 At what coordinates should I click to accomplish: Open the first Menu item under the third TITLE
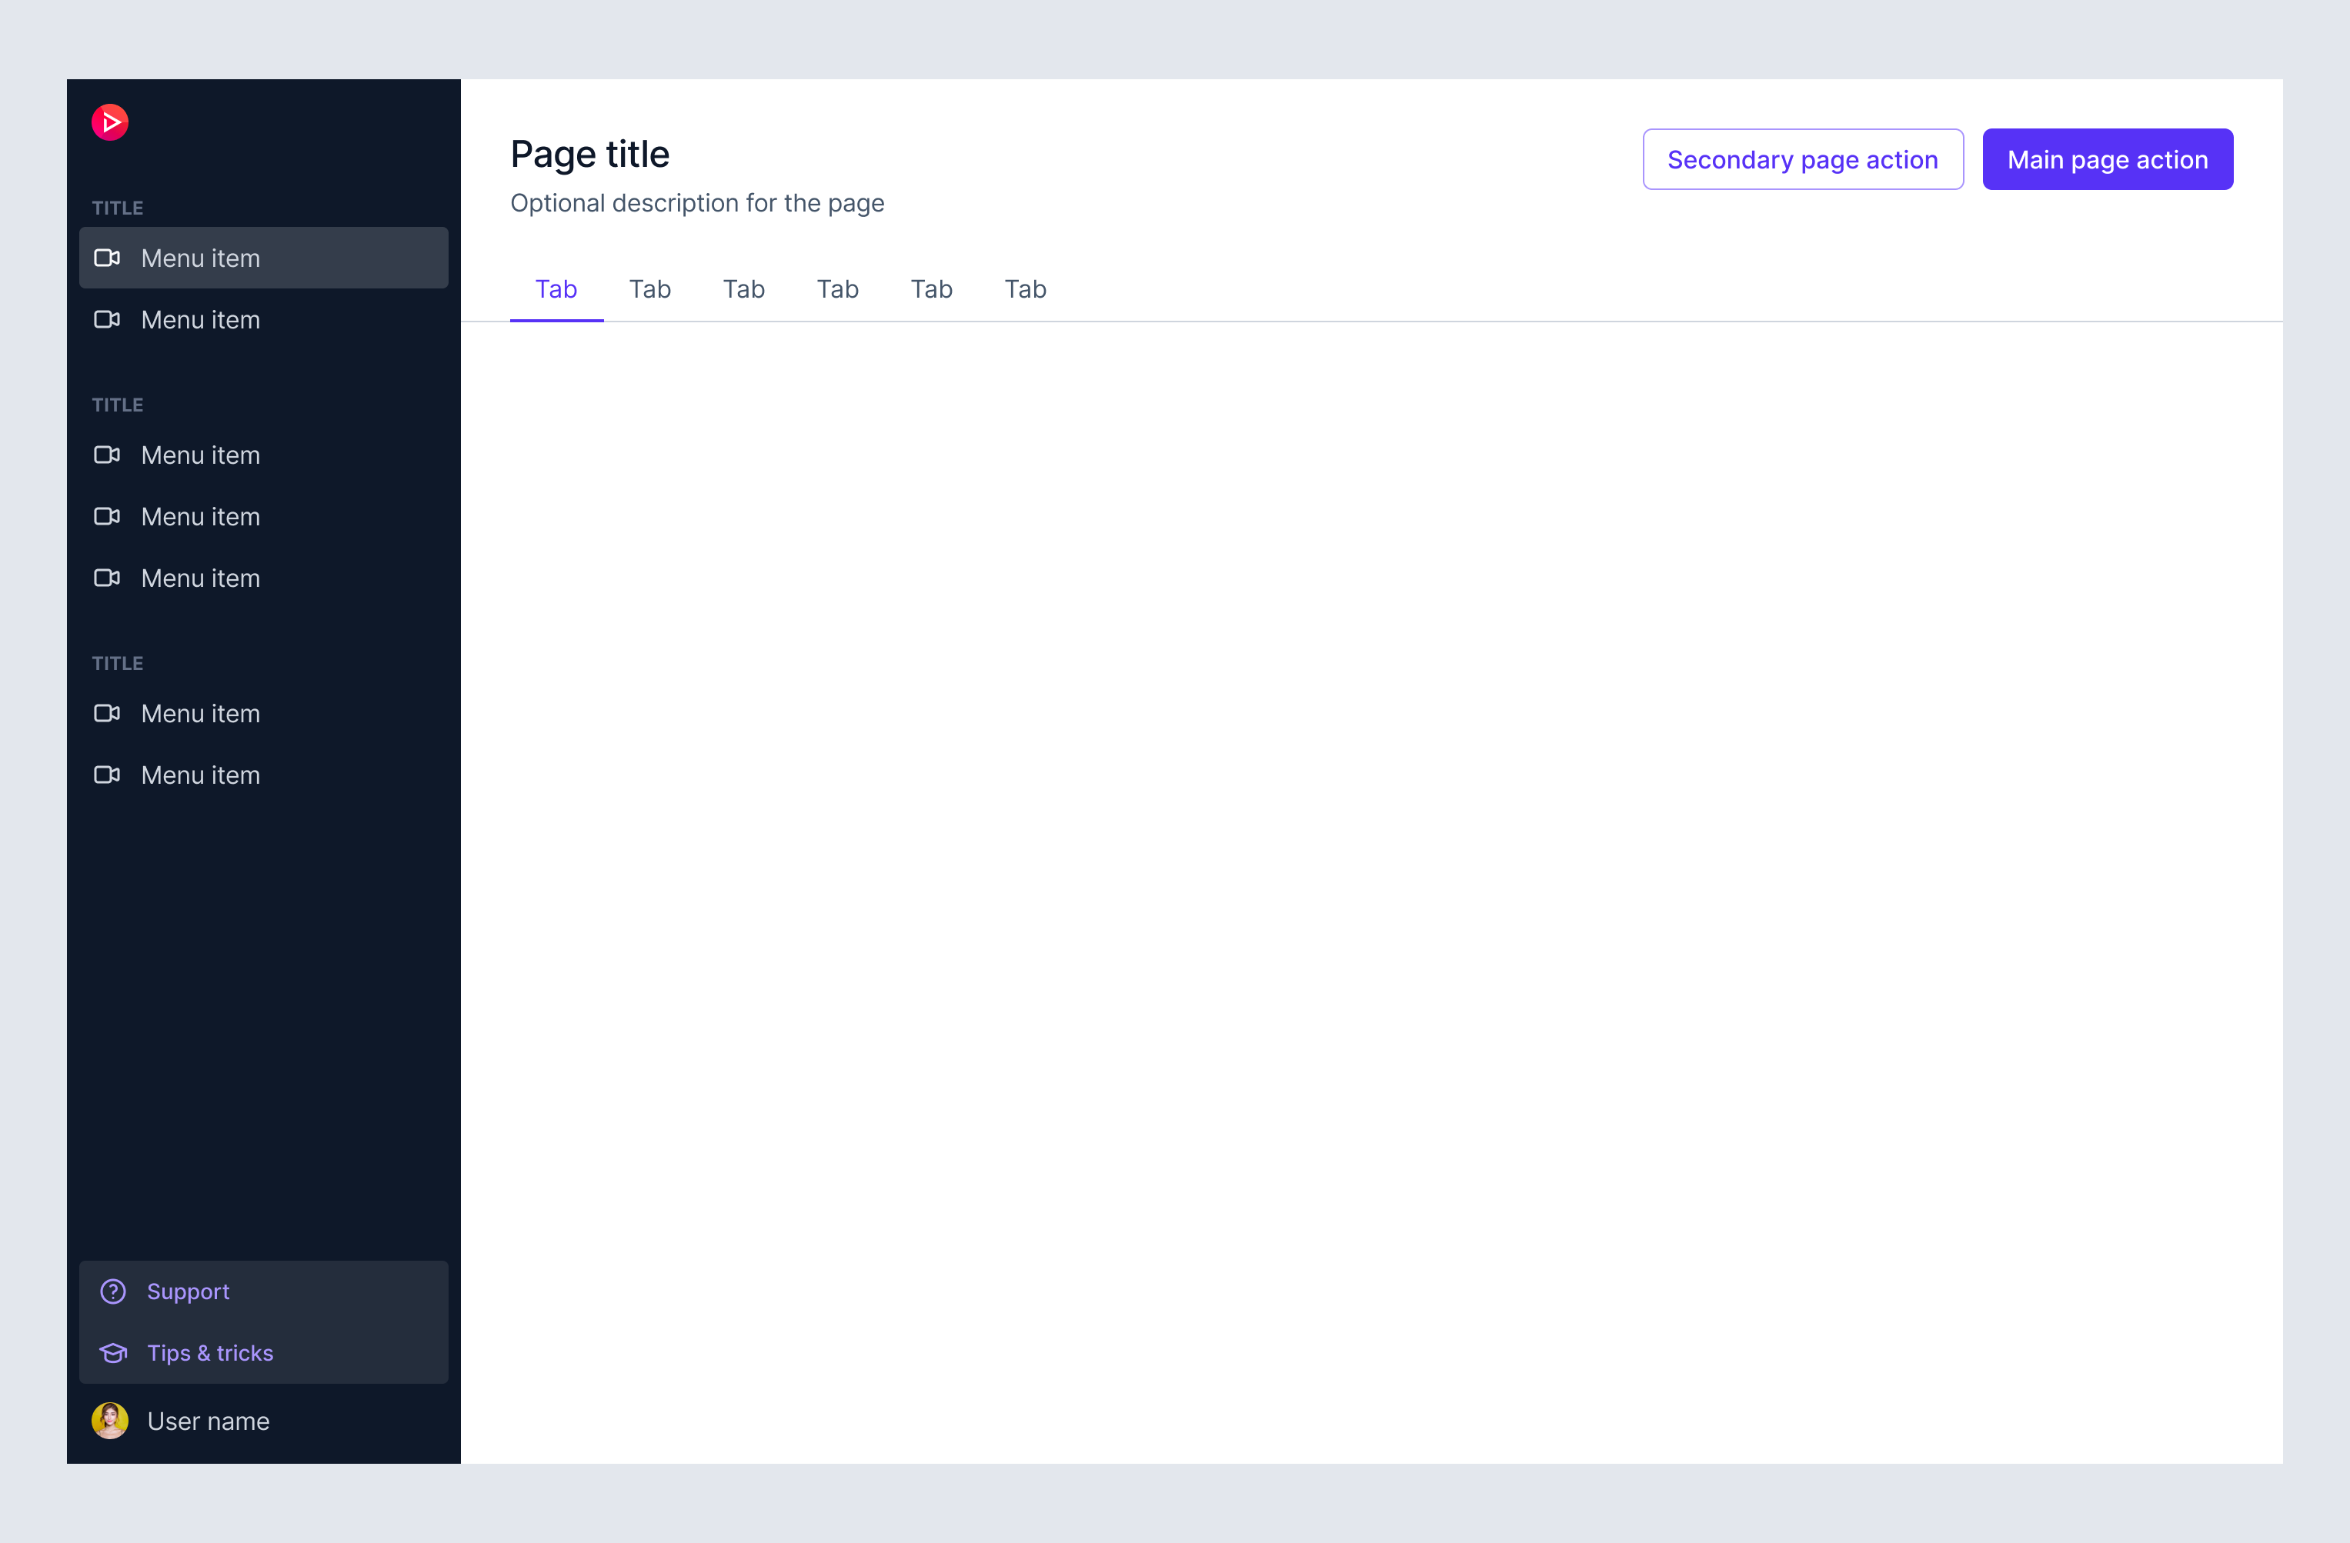click(x=264, y=714)
